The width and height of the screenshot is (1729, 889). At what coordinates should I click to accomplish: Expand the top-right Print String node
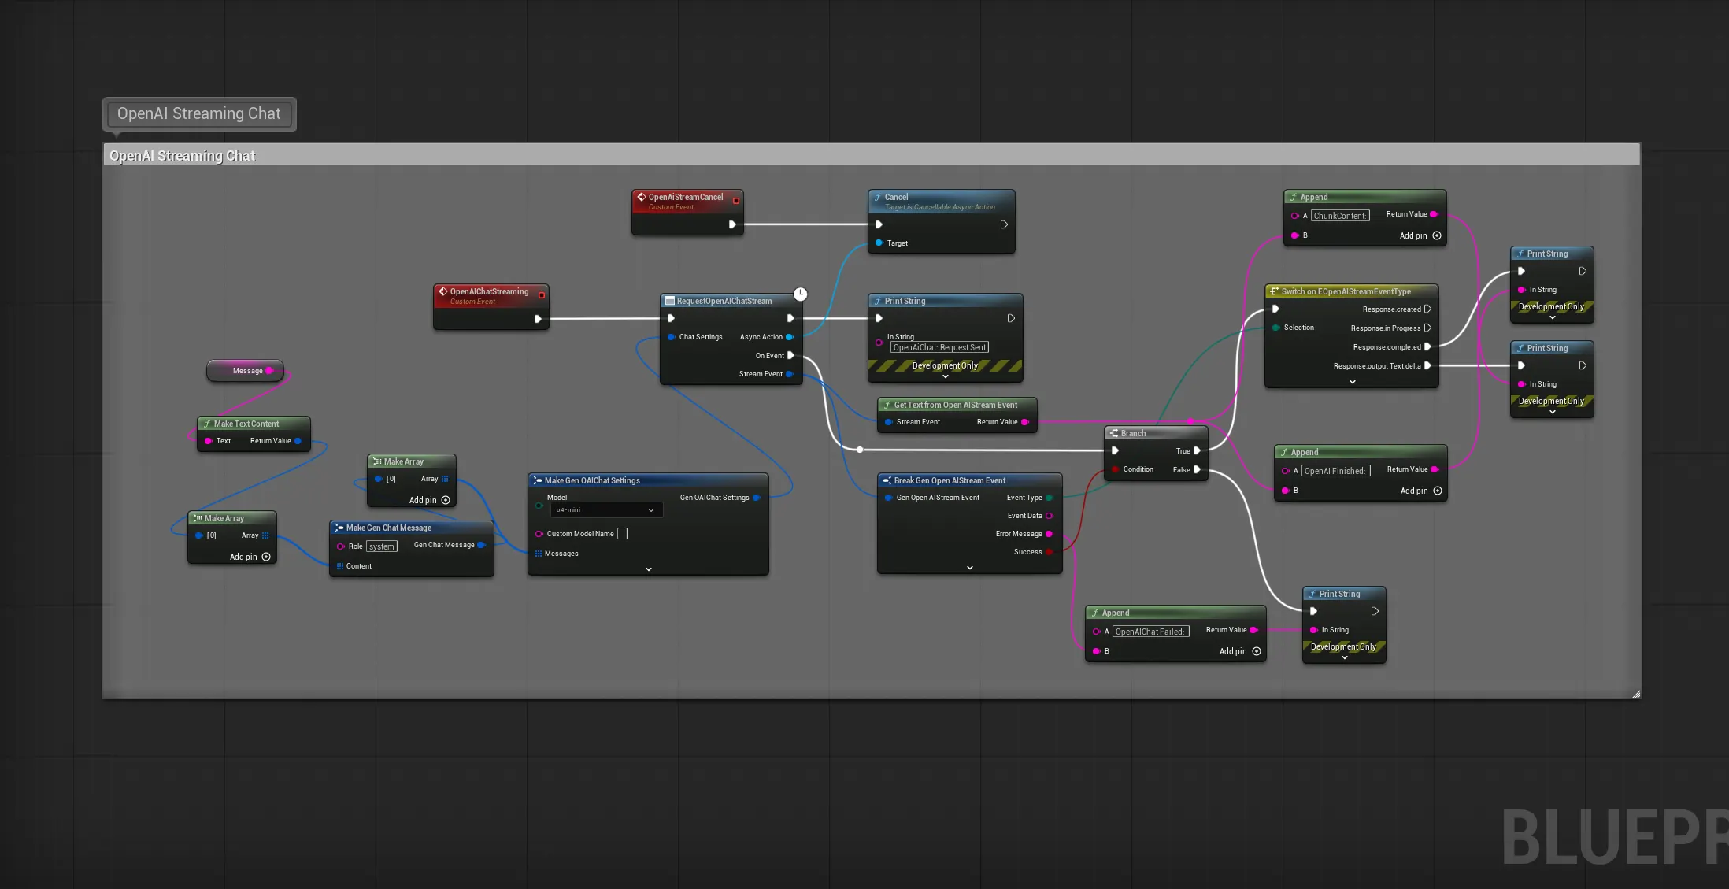1553,317
